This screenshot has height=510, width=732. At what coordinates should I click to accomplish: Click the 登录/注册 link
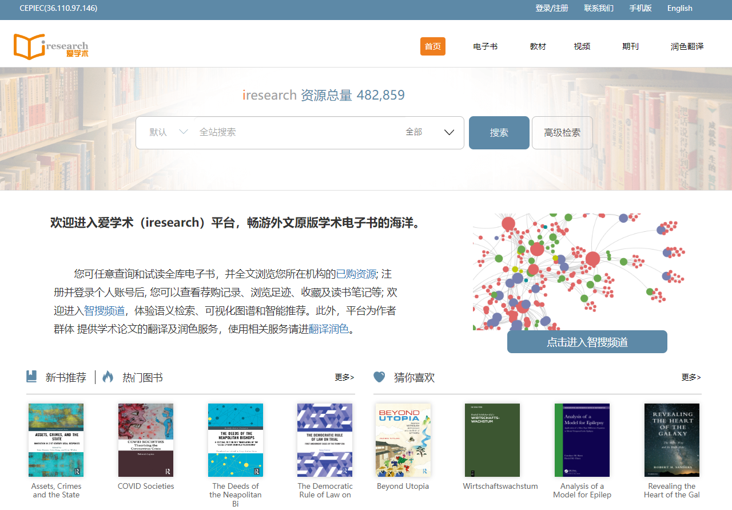(x=551, y=8)
